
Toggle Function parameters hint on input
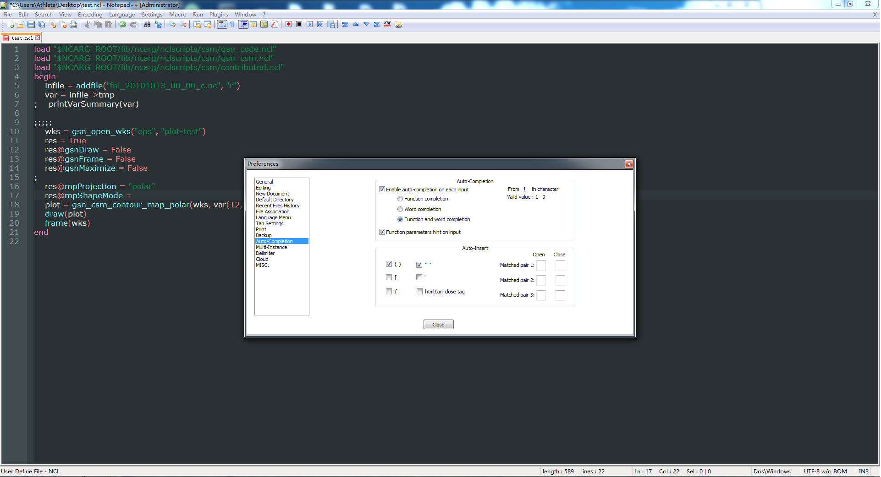point(382,232)
